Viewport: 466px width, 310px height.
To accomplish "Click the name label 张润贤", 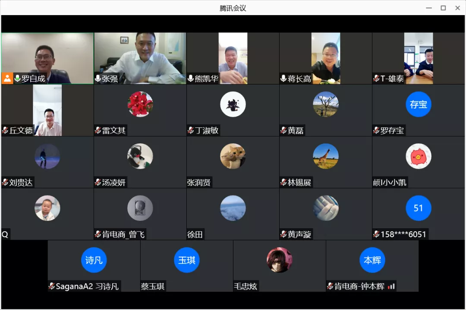I will click(x=199, y=183).
